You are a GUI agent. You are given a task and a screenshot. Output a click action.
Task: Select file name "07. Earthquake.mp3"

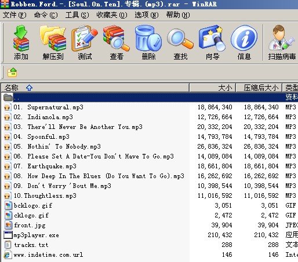click(x=45, y=166)
